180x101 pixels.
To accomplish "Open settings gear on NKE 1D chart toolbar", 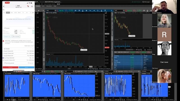I will tap(151, 11).
